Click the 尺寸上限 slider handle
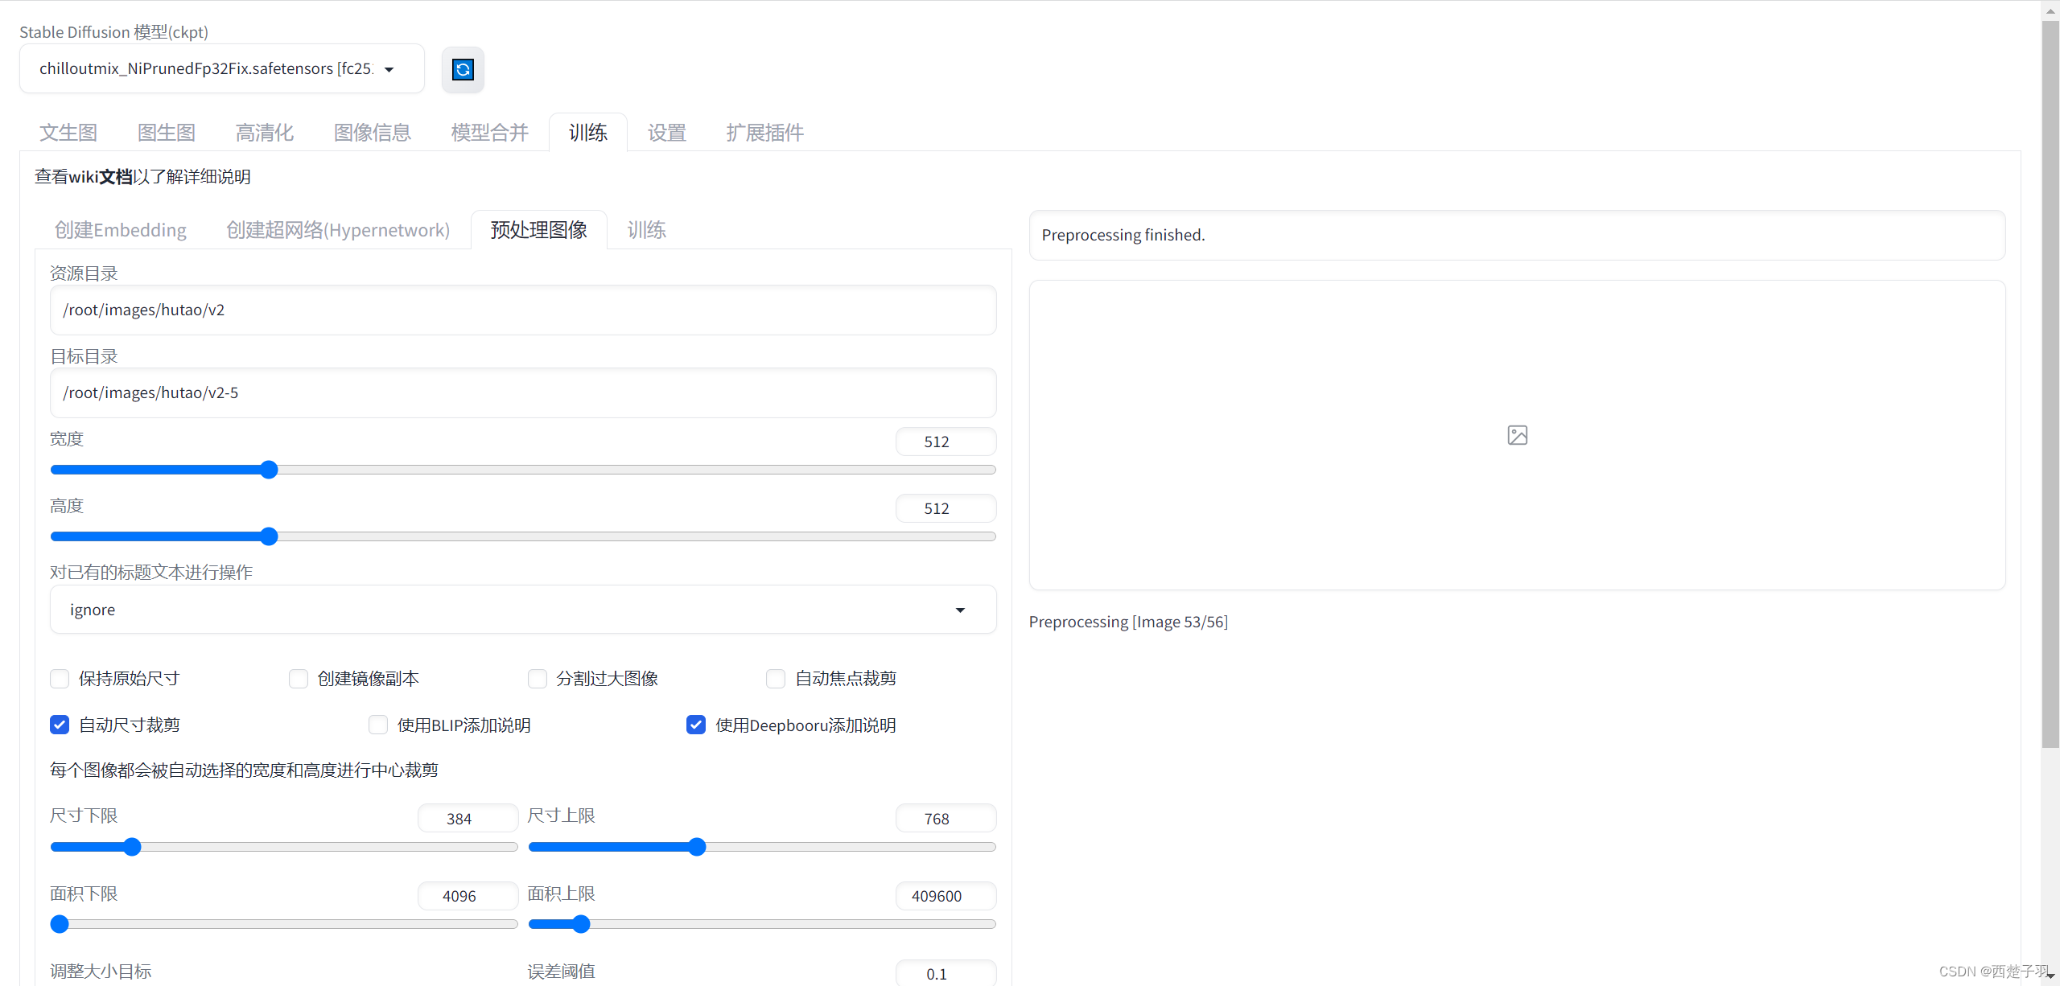 click(698, 847)
